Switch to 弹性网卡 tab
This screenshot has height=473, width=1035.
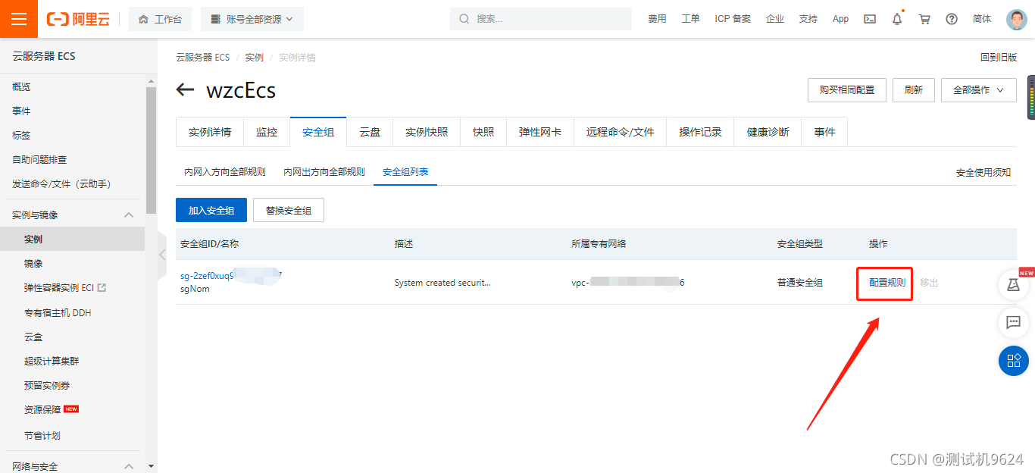point(540,132)
